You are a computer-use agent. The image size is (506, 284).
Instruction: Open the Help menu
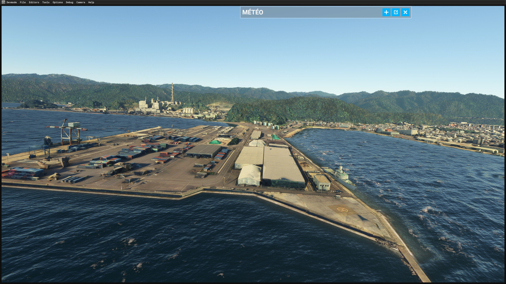(91, 2)
